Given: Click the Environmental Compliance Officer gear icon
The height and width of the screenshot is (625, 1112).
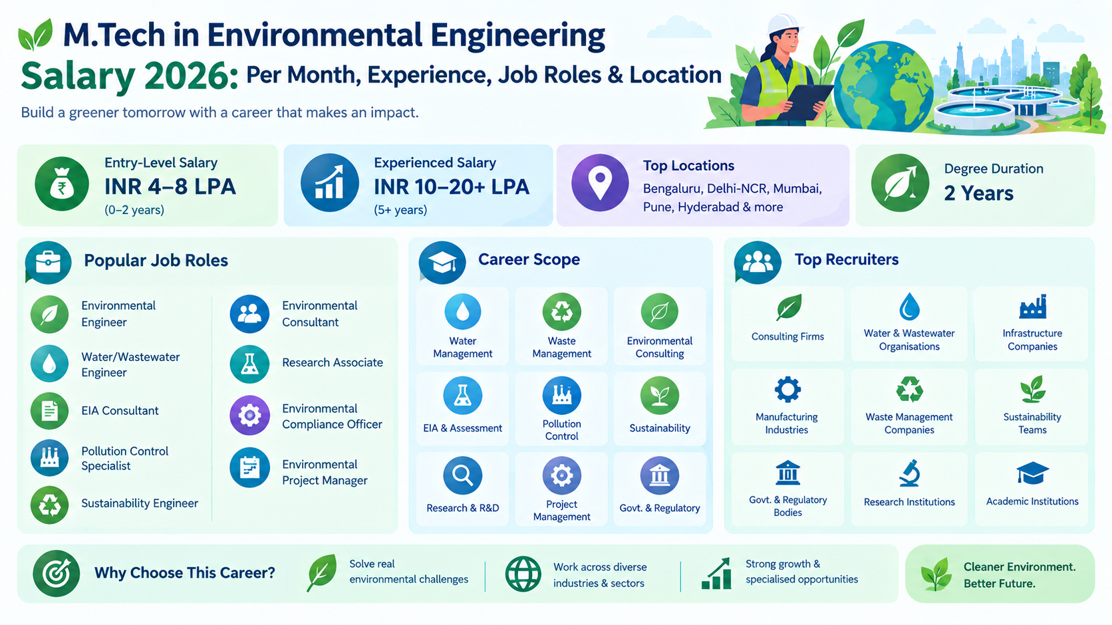Looking at the screenshot, I should [x=249, y=416].
